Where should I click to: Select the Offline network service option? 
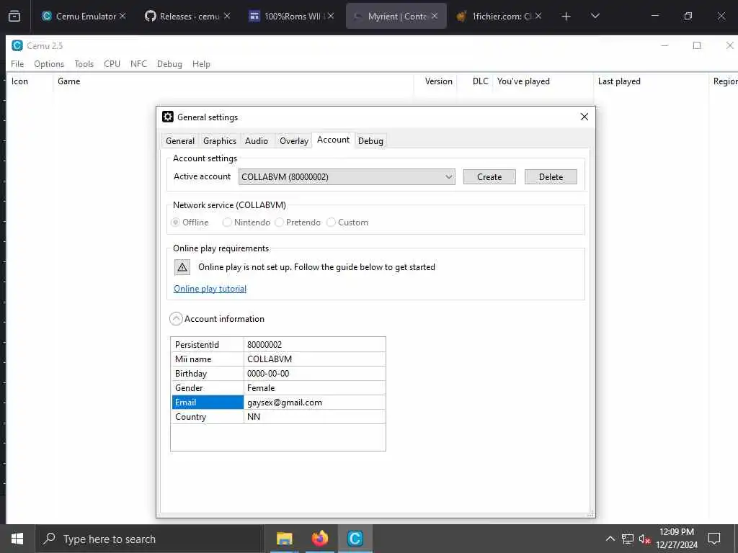[x=190, y=222]
